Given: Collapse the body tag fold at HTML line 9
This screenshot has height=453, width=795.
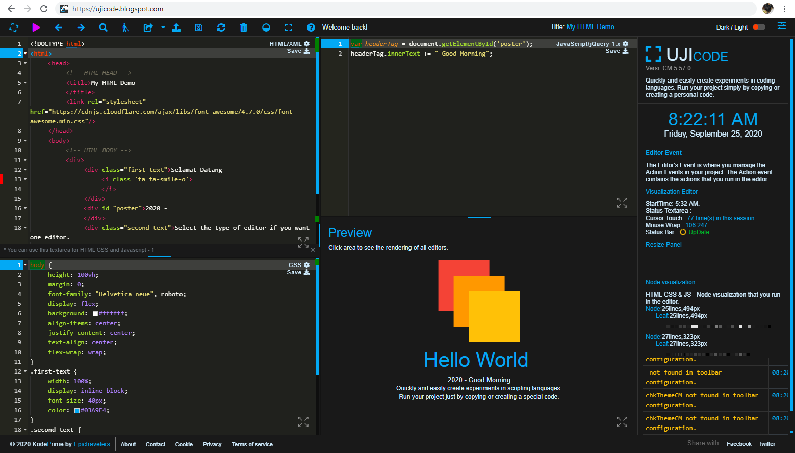Looking at the screenshot, I should pos(25,141).
